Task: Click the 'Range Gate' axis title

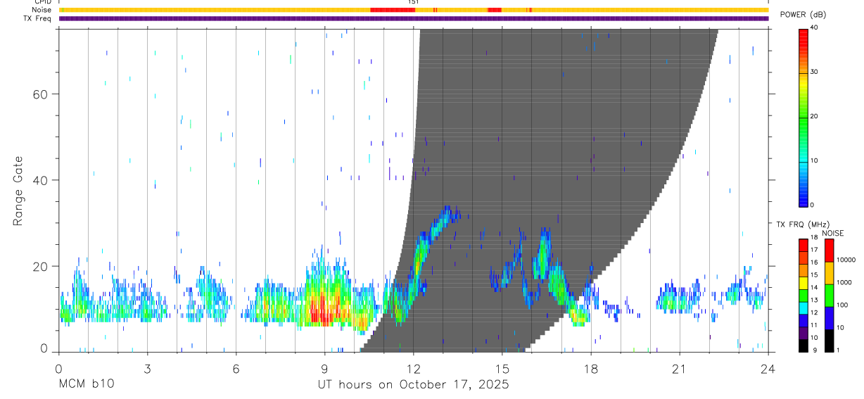Action: [18, 191]
